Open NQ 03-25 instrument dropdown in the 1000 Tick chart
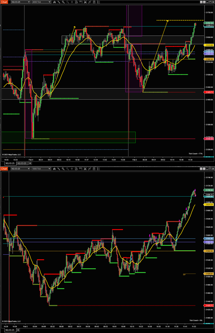The width and height of the screenshot is (215, 333). click(21, 169)
